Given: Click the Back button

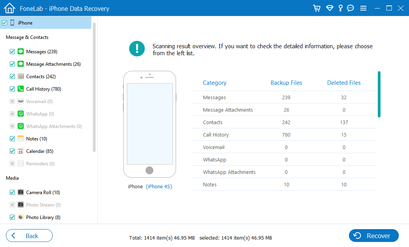Looking at the screenshot, I should (29, 236).
